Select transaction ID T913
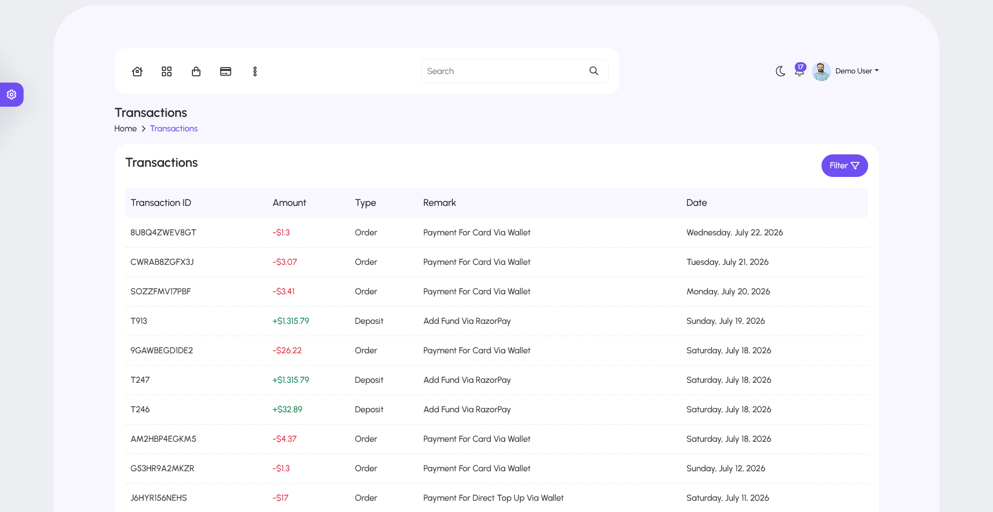The image size is (993, 512). pos(139,321)
